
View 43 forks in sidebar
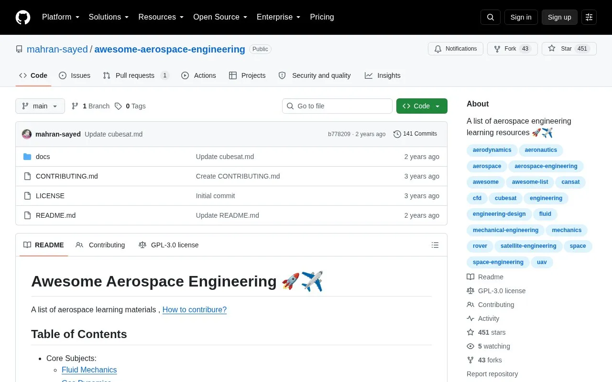[x=484, y=360]
